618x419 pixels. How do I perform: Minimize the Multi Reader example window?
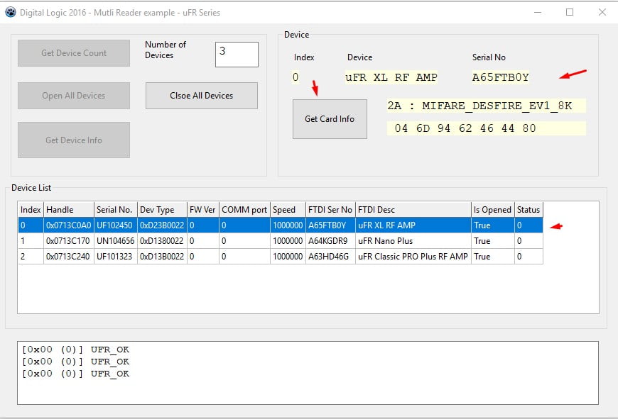[x=538, y=12]
